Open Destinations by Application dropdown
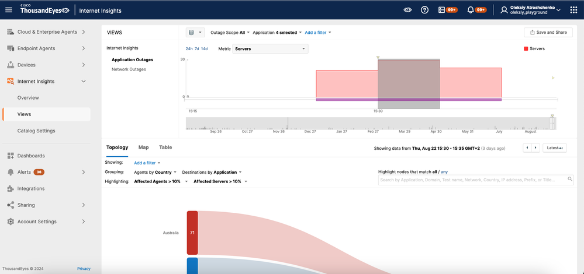 212,173
